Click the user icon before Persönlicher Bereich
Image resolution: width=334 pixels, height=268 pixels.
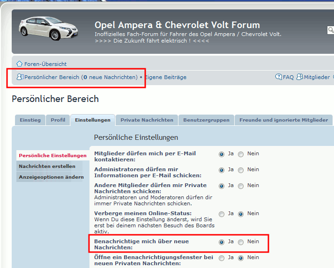(x=20, y=77)
